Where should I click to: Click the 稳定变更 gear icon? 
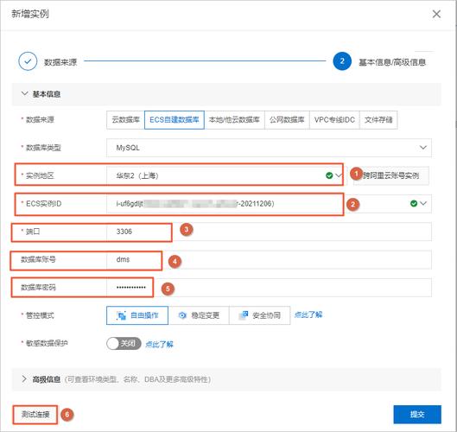pyautogui.click(x=182, y=315)
